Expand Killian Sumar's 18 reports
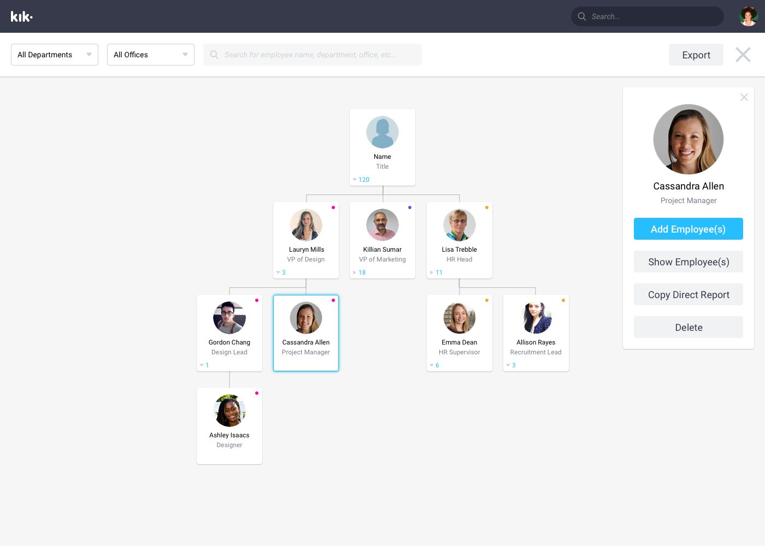This screenshot has height=546, width=765. pyautogui.click(x=359, y=272)
